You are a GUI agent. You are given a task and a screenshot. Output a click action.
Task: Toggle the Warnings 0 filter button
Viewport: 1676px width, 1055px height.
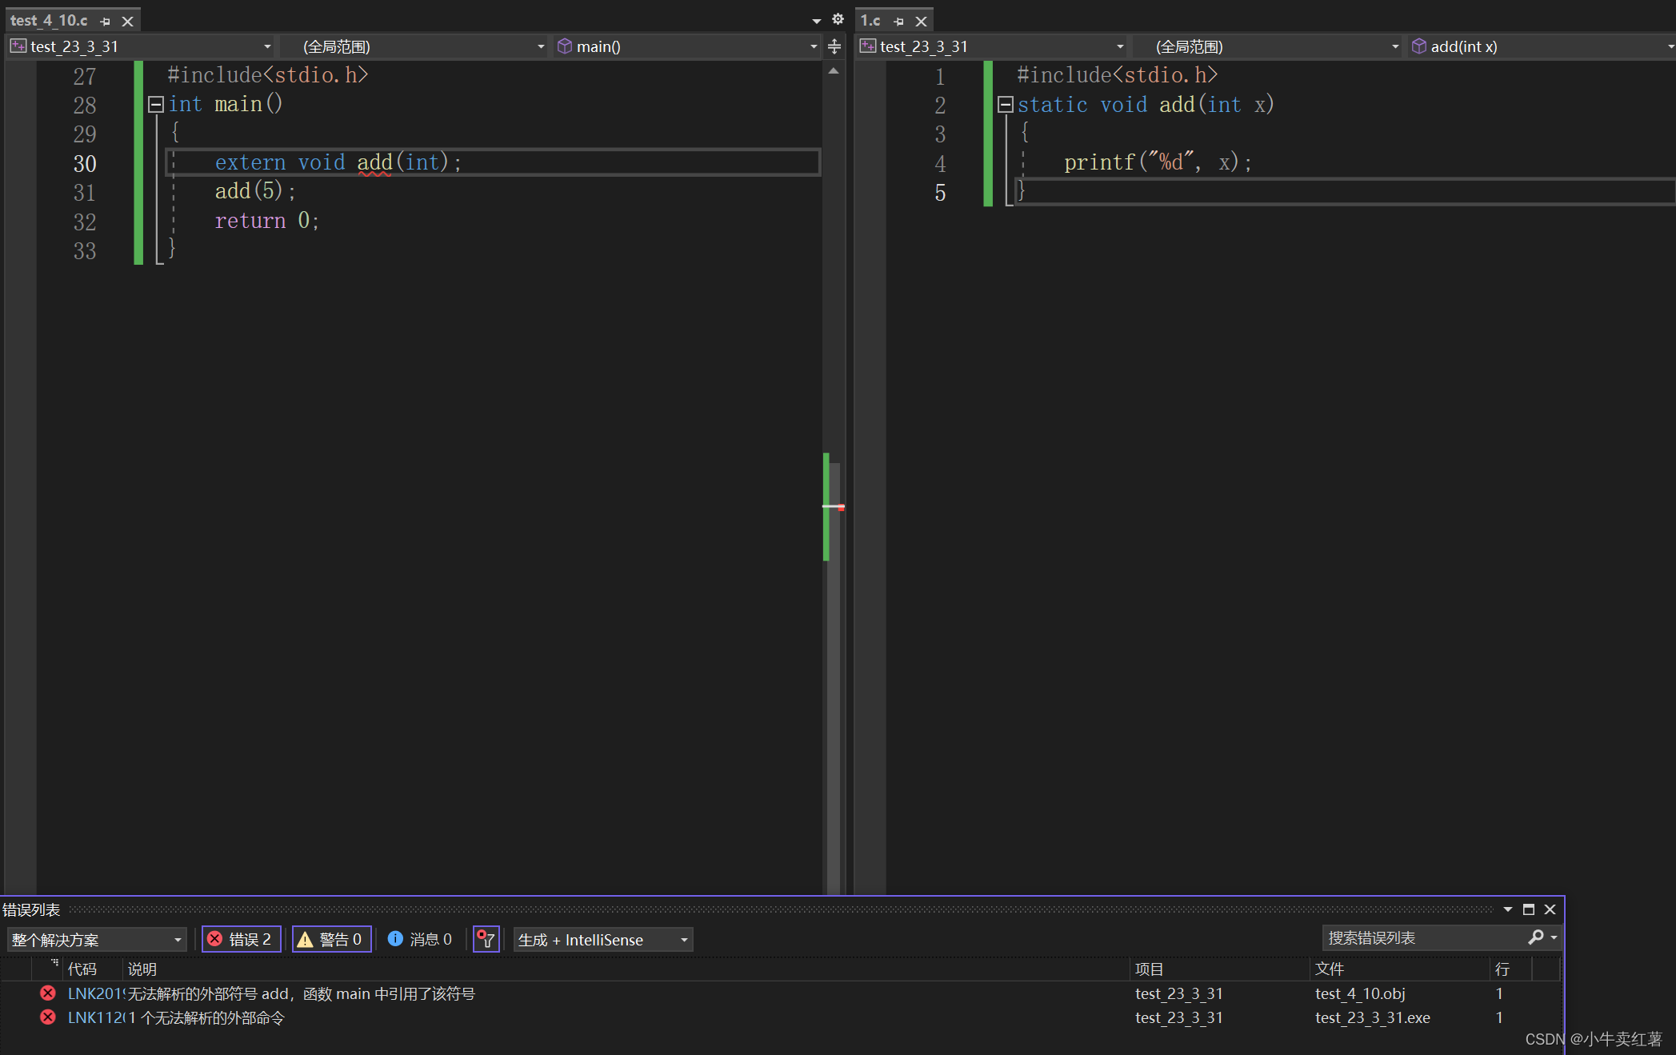pos(331,939)
